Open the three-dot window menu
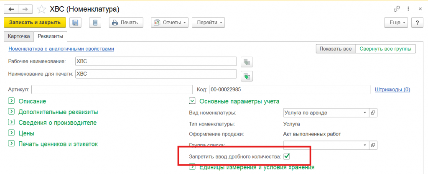This screenshot has height=174, width=428. pos(408,9)
